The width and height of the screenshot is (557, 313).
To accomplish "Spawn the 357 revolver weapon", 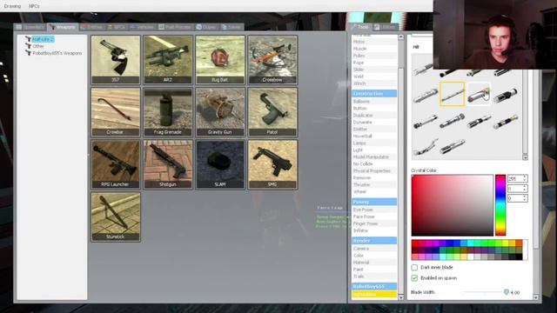I will coord(116,59).
